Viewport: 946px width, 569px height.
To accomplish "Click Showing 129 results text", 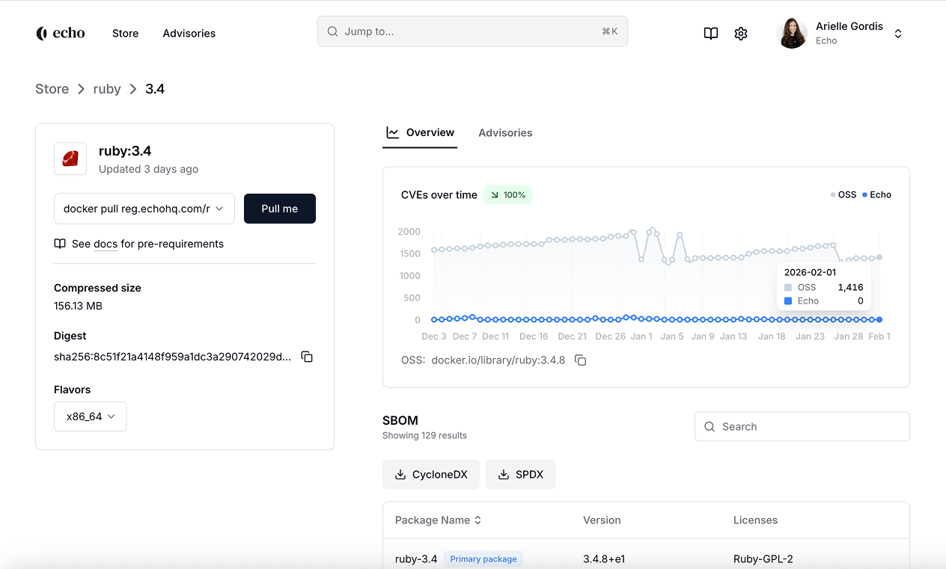I will (x=424, y=435).
